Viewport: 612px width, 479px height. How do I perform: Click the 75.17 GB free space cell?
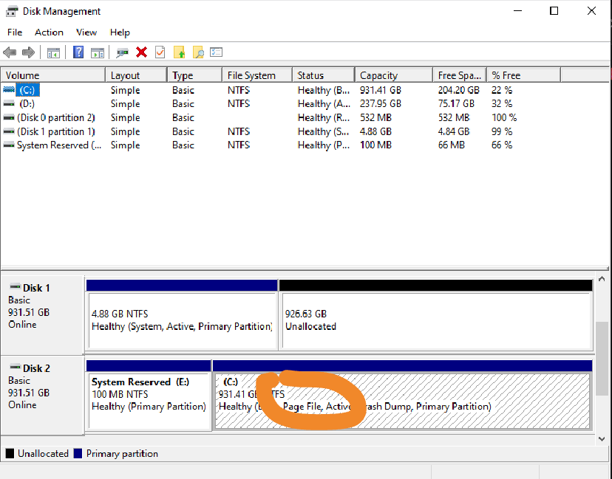pos(456,103)
